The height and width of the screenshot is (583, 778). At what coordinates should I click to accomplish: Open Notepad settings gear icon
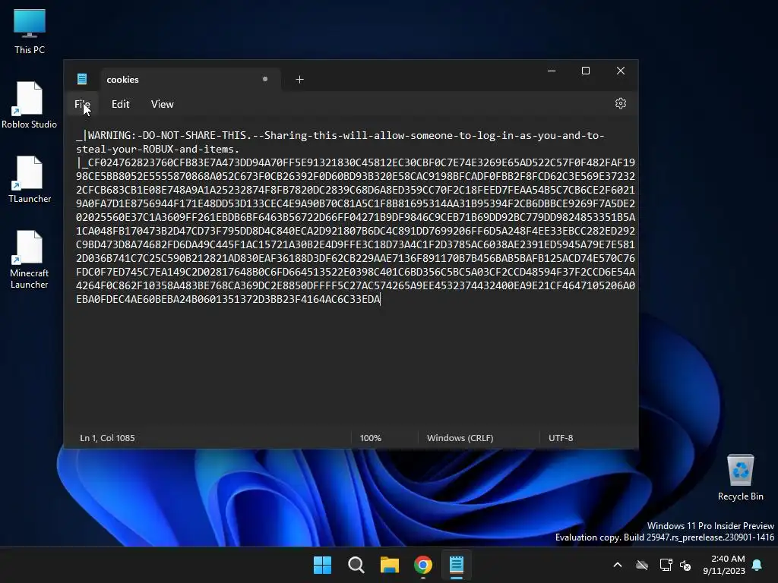point(620,103)
